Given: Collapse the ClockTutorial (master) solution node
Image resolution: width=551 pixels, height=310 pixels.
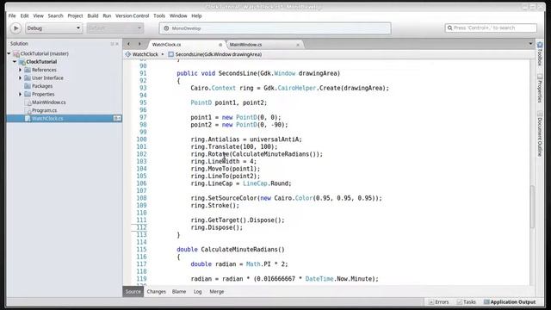Looking at the screenshot, I should coord(9,53).
